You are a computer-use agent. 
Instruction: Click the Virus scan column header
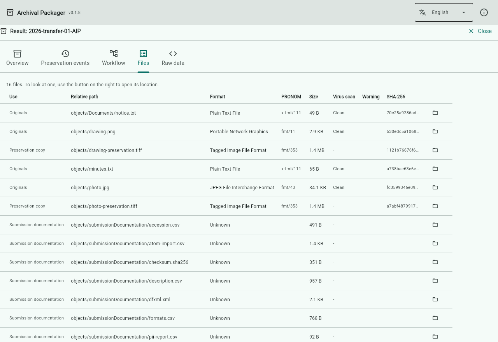pos(344,97)
